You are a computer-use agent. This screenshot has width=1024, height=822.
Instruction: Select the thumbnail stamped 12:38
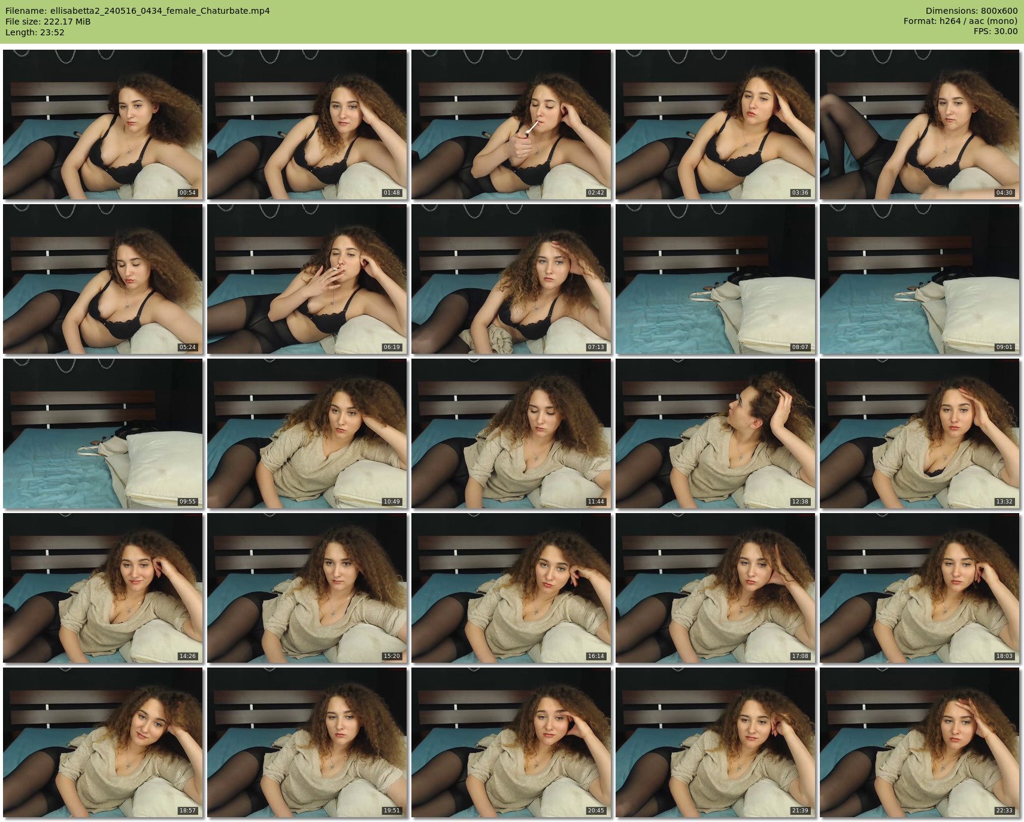(x=715, y=433)
